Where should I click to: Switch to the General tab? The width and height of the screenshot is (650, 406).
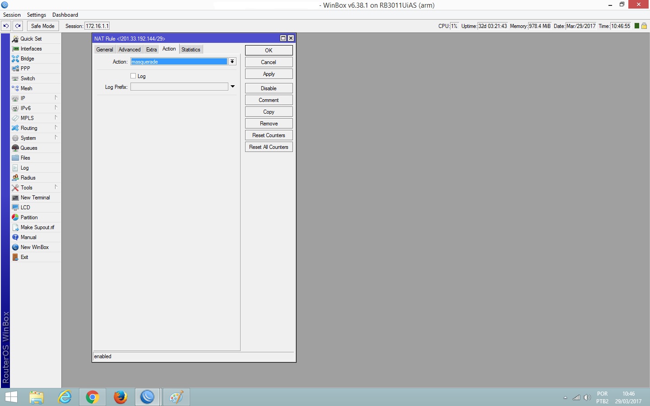[105, 50]
